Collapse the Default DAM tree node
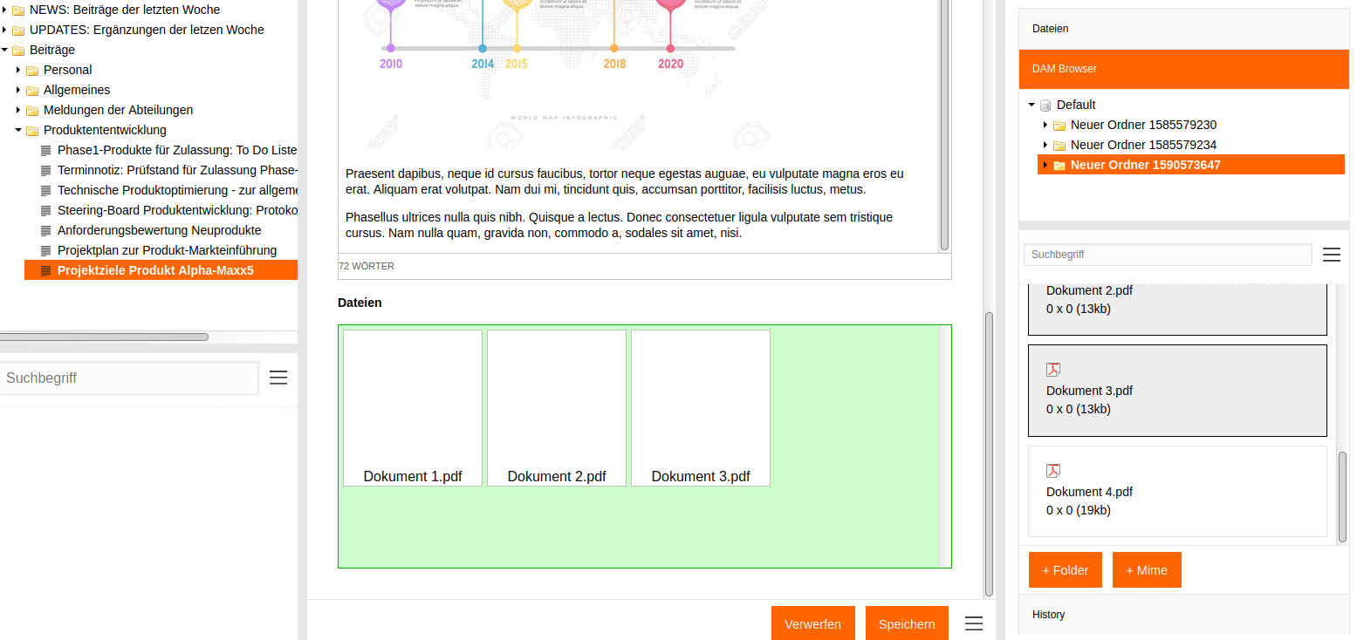 [1031, 105]
